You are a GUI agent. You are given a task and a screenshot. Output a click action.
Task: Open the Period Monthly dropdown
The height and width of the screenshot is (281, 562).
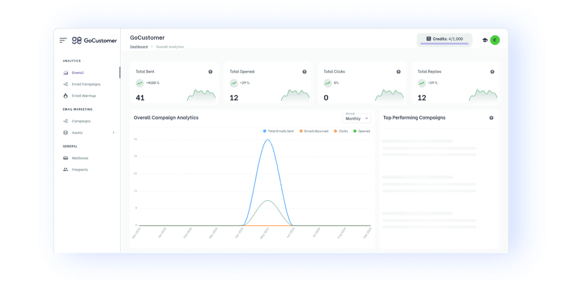tap(357, 118)
